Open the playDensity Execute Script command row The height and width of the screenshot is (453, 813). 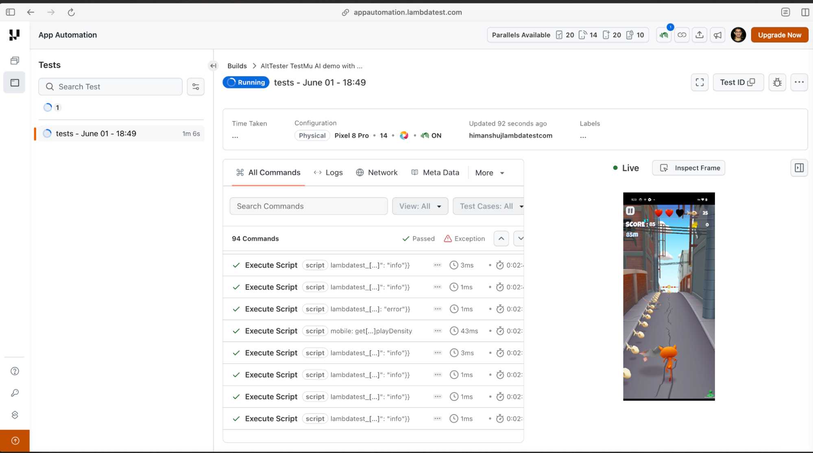click(373, 331)
